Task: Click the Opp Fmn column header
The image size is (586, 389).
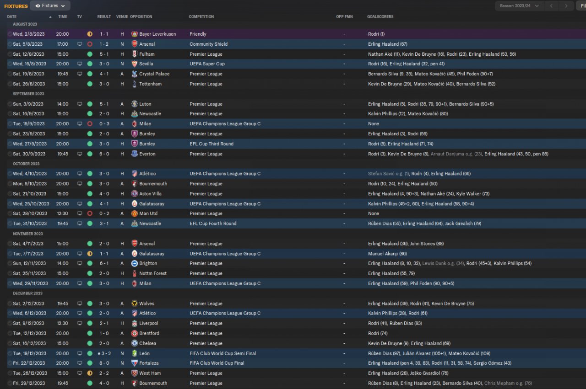Action: pos(344,17)
